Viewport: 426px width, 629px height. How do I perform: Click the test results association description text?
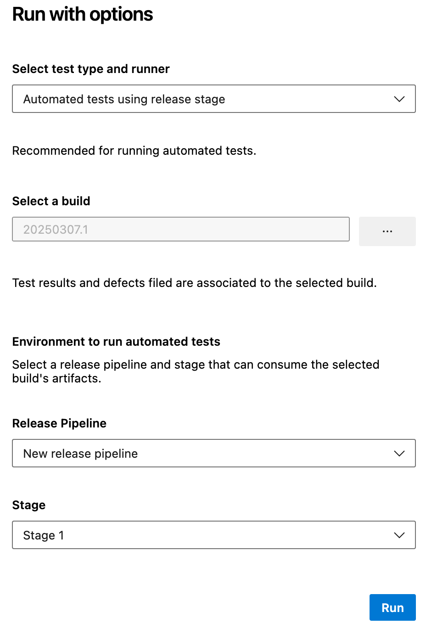(x=194, y=283)
